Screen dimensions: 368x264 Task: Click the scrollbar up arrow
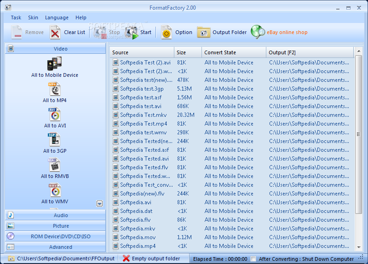pos(359,51)
